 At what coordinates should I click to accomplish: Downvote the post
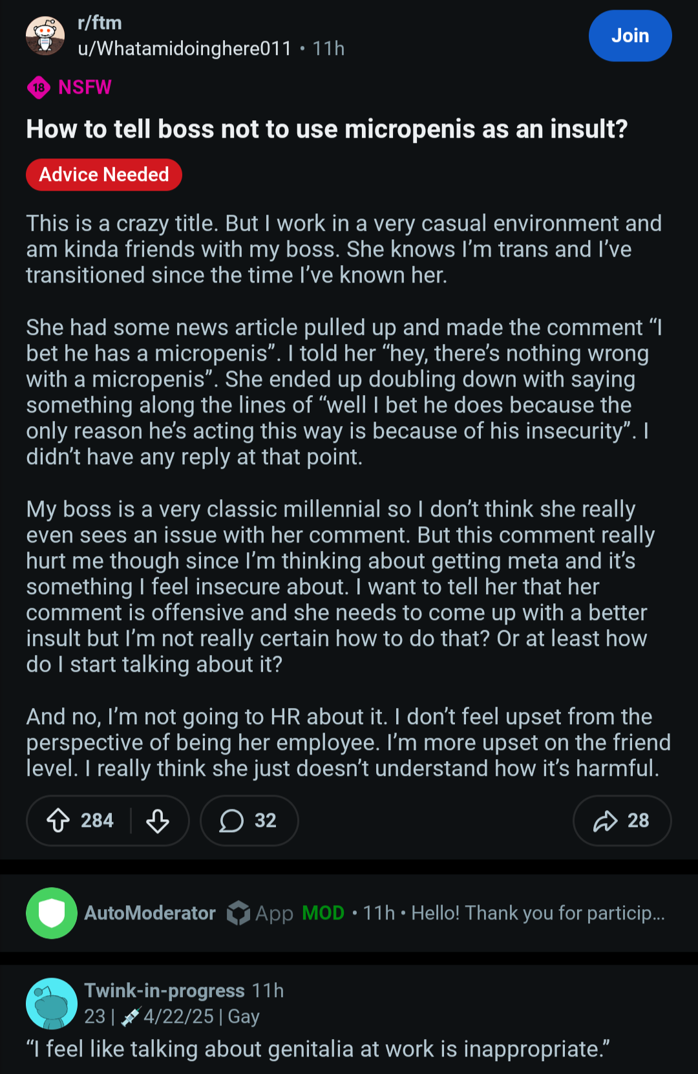(158, 821)
